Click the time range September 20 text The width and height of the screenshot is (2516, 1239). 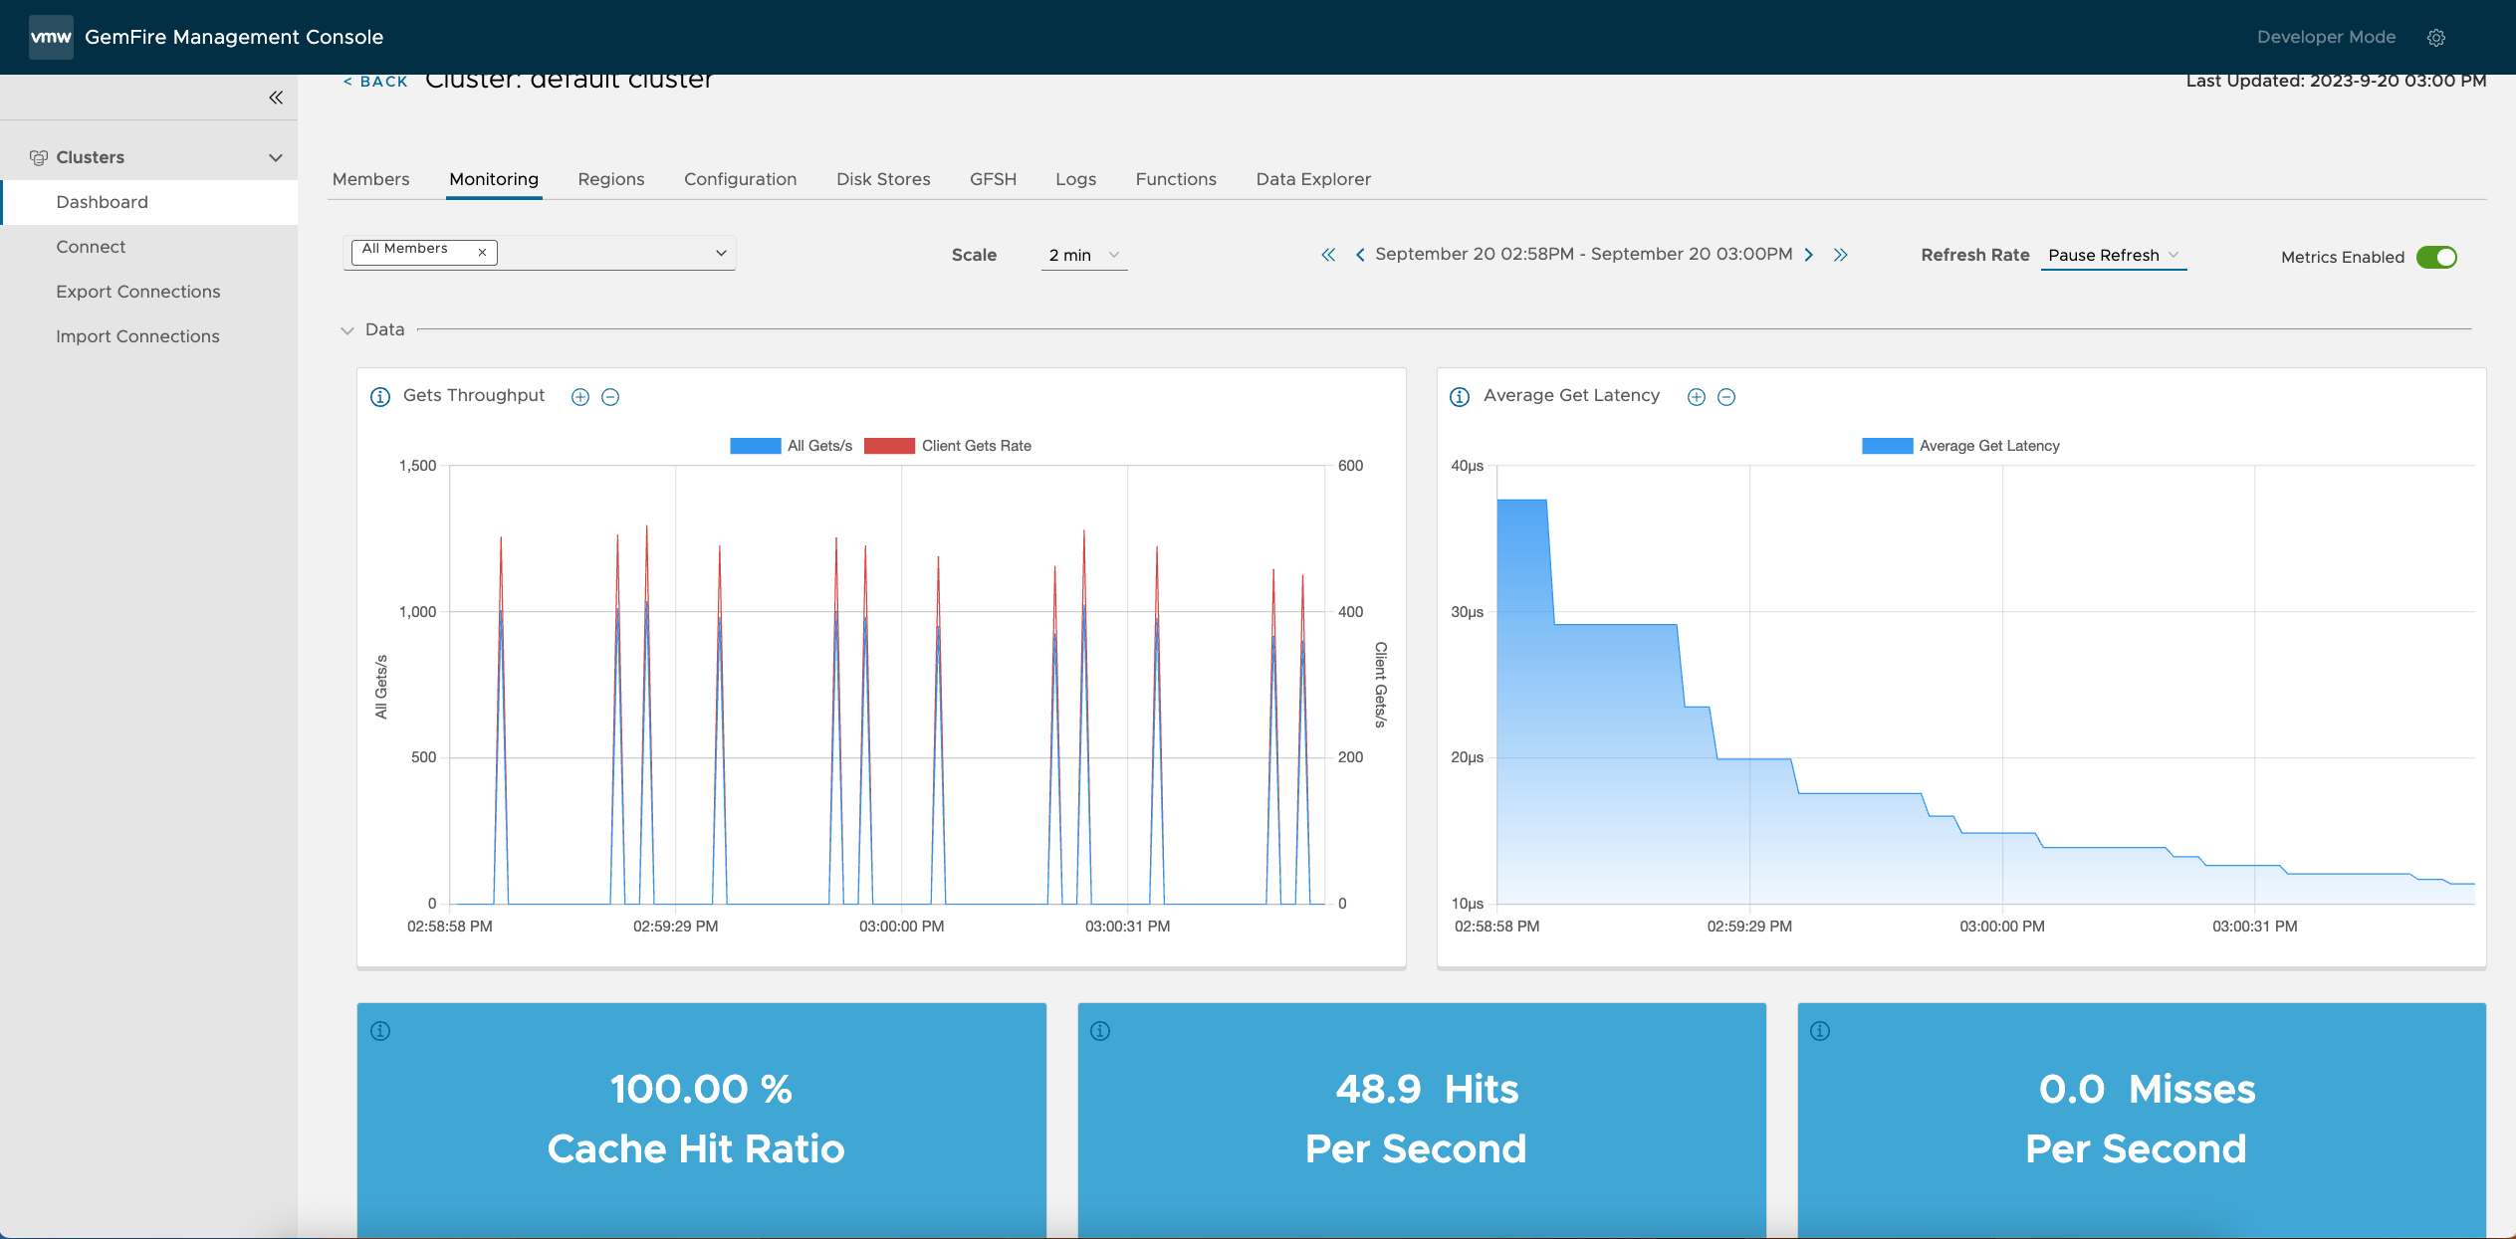(1584, 254)
